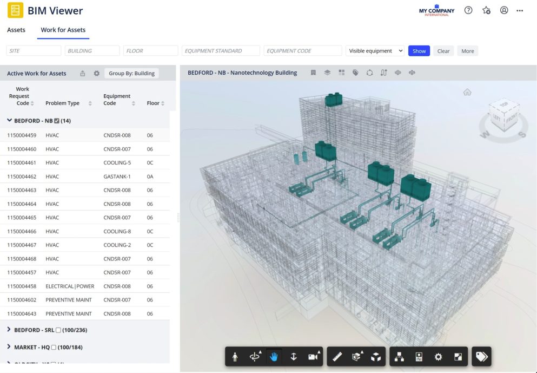Select work request 1150004461 COOLING-5 row
This screenshot has height=373, width=537.
coord(85,162)
